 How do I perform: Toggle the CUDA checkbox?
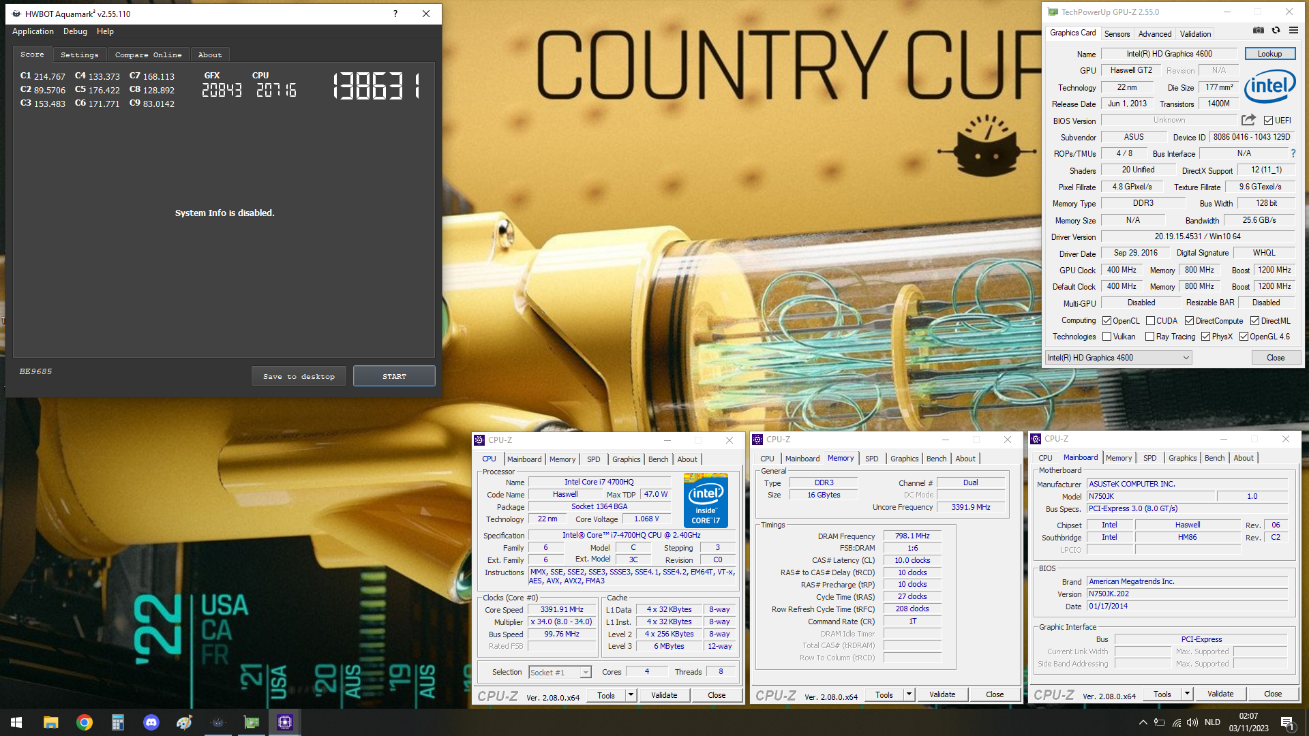coord(1150,321)
